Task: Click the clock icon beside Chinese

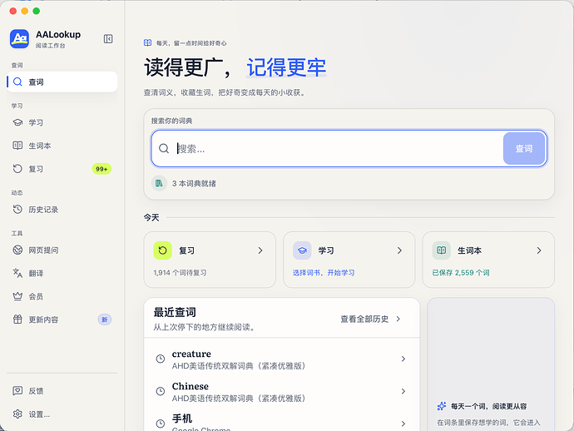Action: coord(161,391)
